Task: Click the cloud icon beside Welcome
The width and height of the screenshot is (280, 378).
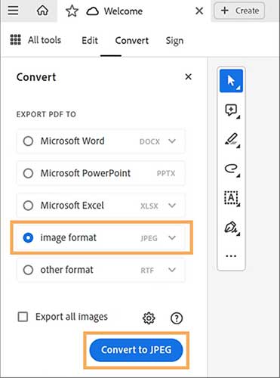Action: click(x=92, y=11)
